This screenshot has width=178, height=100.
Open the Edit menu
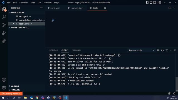[15, 2]
